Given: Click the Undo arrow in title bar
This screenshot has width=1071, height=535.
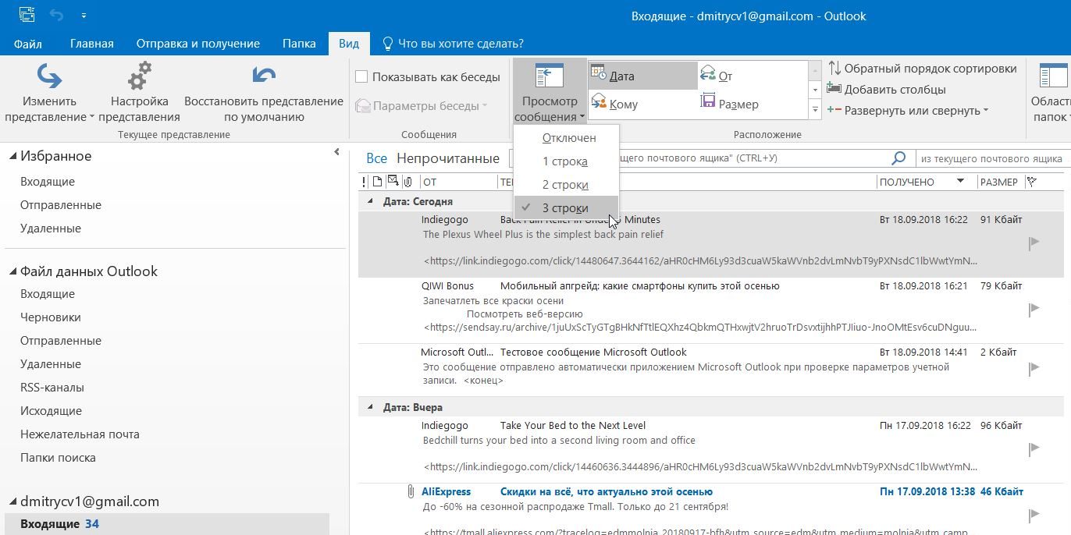Looking at the screenshot, I should [55, 15].
